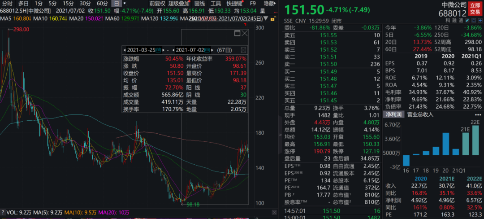Viewport: 484px width, 219px height.
Task: Step start date back with left arrow
Action: 125,50
